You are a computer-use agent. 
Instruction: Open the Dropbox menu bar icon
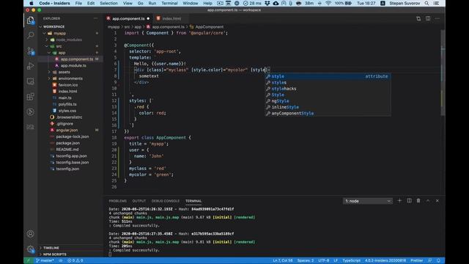pyautogui.click(x=267, y=3)
